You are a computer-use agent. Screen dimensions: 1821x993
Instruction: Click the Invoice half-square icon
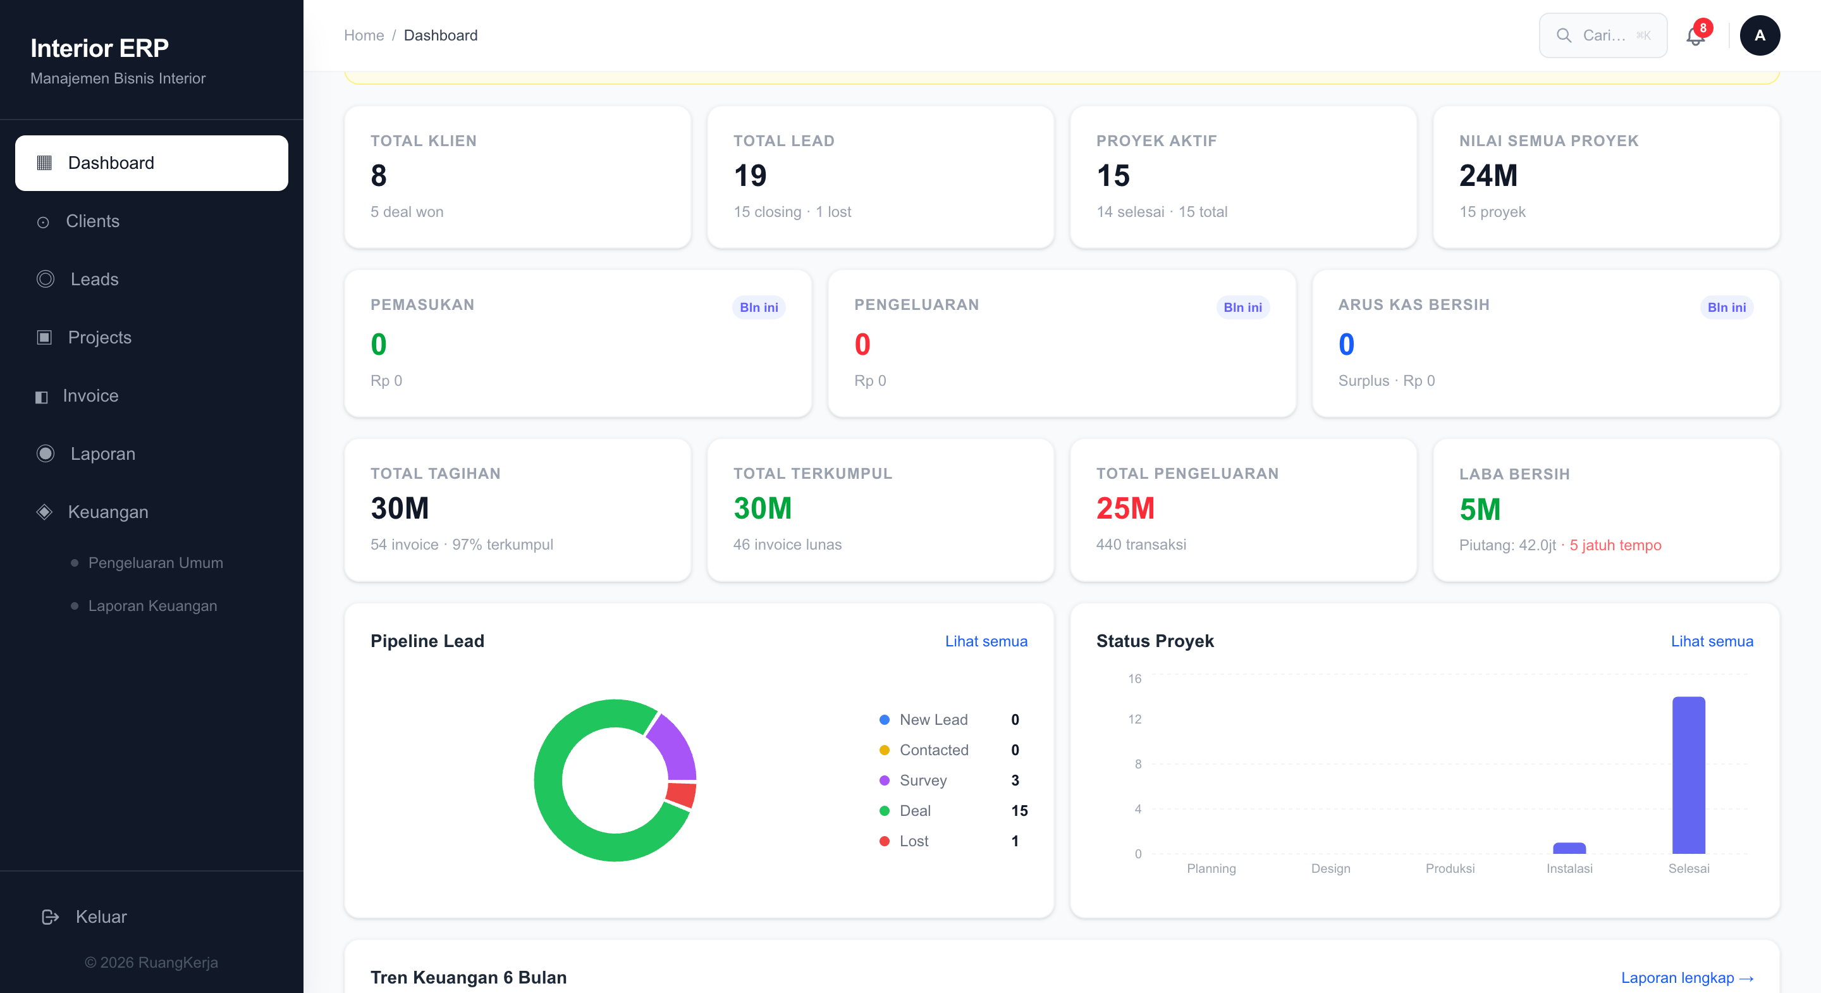click(x=42, y=397)
